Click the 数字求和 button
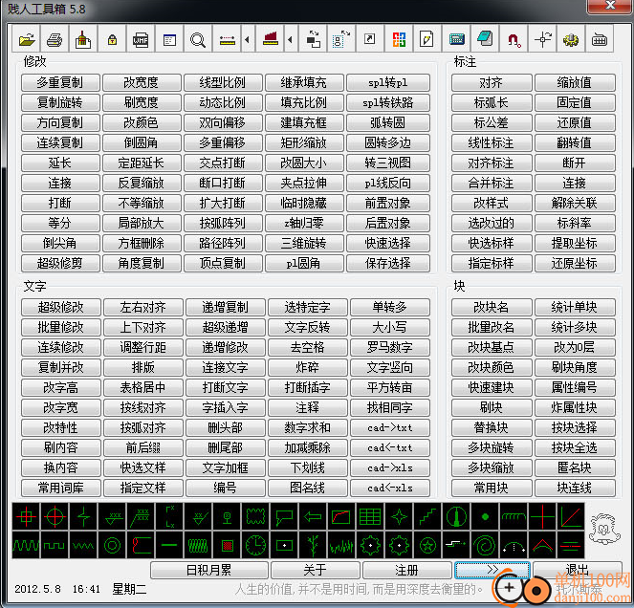This screenshot has width=634, height=608. [x=308, y=427]
